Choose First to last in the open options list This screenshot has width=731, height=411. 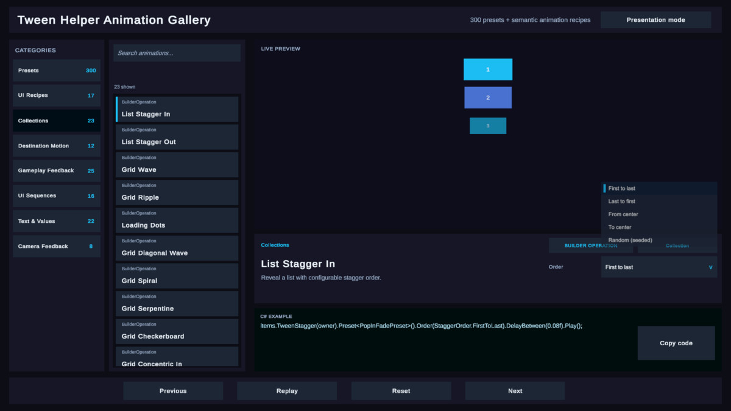tap(660, 189)
